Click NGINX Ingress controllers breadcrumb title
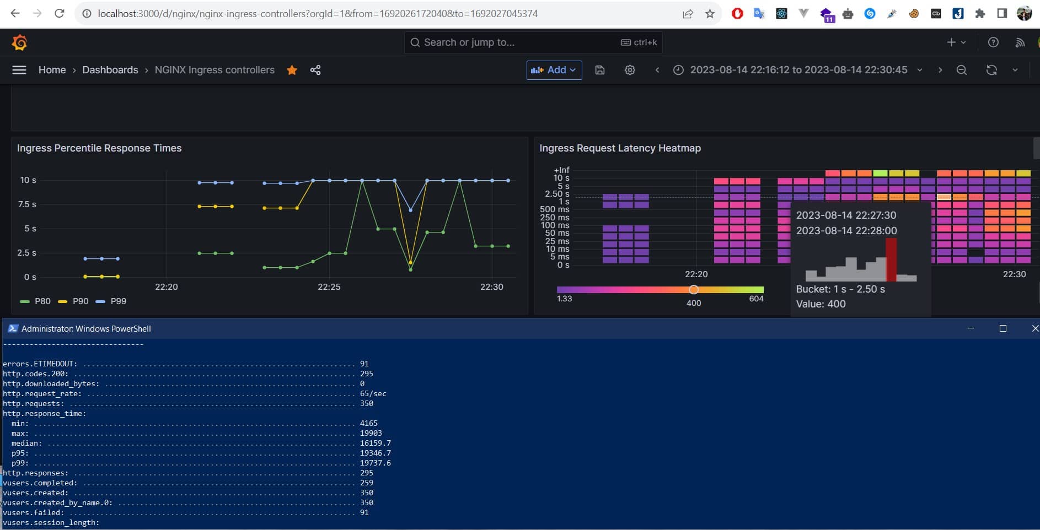Screen dimensions: 1040x530 pyautogui.click(x=215, y=70)
